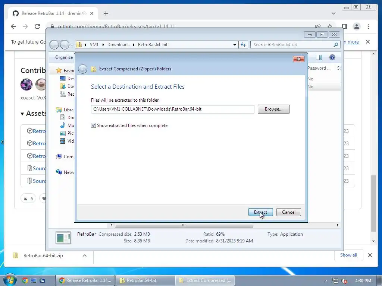
Task: Click the refresh button in Explorer address bar
Action: [x=243, y=45]
